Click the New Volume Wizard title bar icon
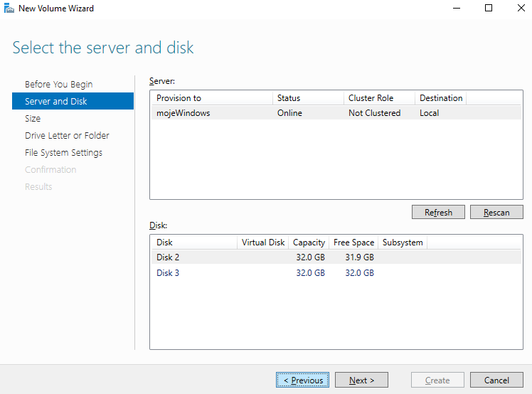This screenshot has width=532, height=394. 9,9
